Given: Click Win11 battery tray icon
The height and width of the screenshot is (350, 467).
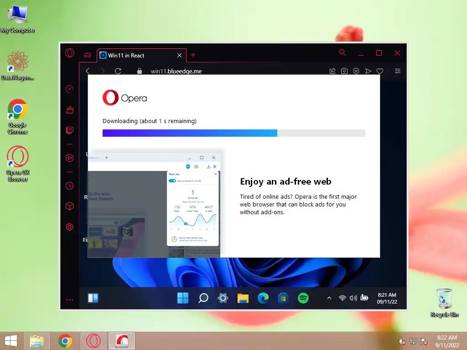Looking at the screenshot, I should (x=364, y=297).
